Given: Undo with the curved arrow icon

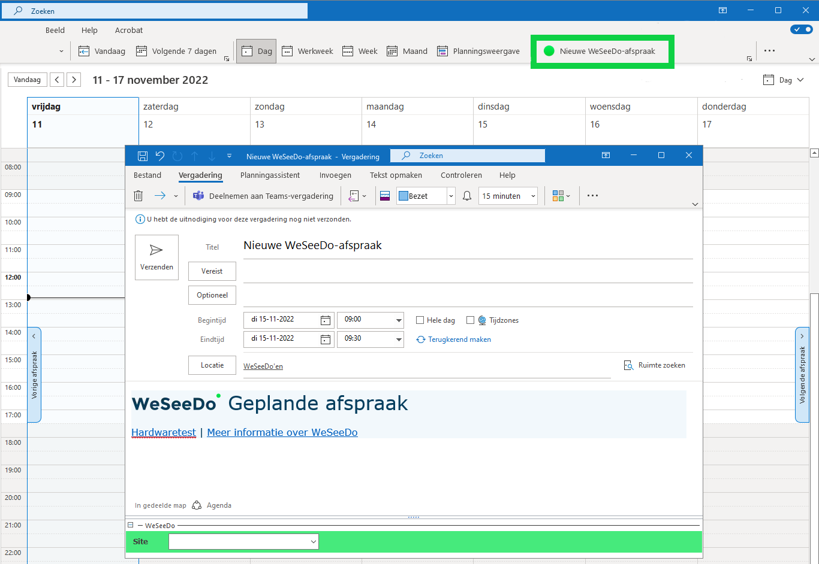Looking at the screenshot, I should click(x=160, y=156).
